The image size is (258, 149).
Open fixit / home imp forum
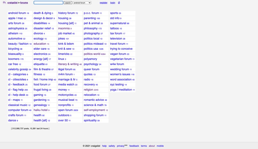pyautogui.click(x=43, y=79)
